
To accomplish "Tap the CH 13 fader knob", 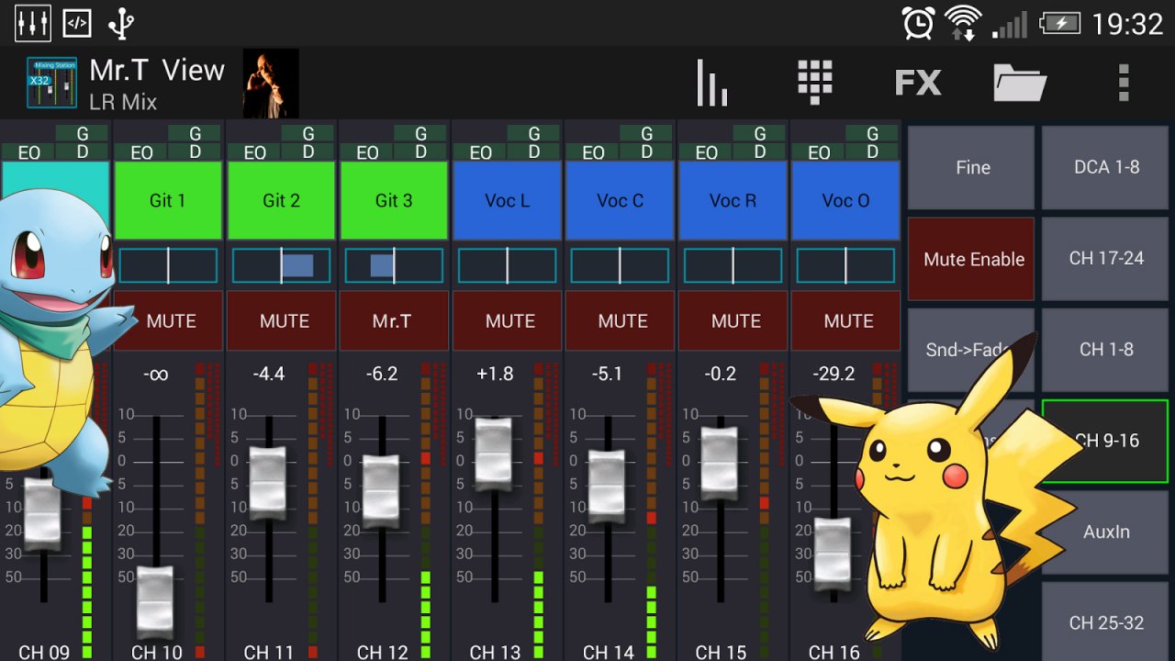I will point(494,454).
